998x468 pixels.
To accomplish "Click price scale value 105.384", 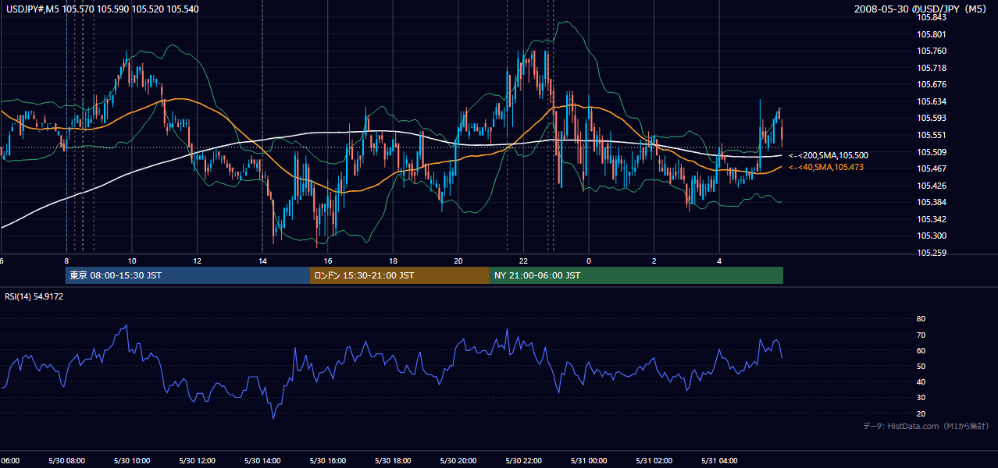I will [x=932, y=202].
